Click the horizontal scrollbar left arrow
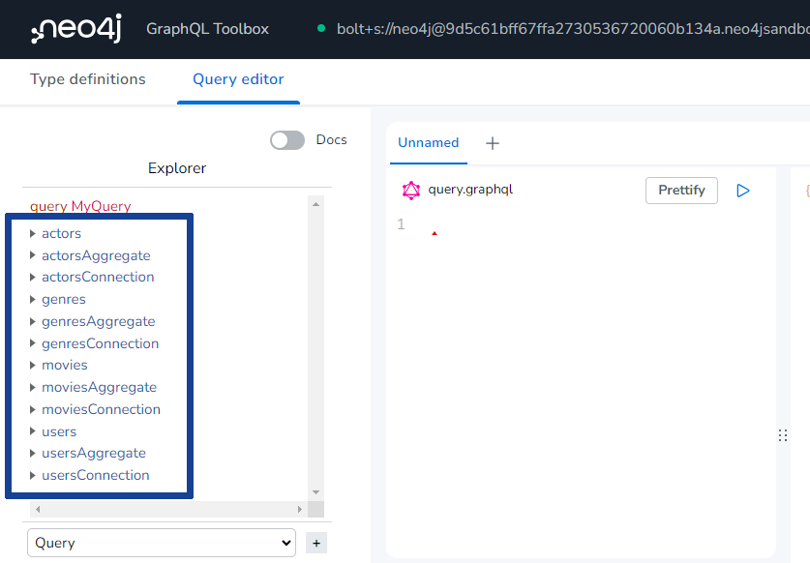Viewport: 810px width, 563px height. [x=37, y=508]
